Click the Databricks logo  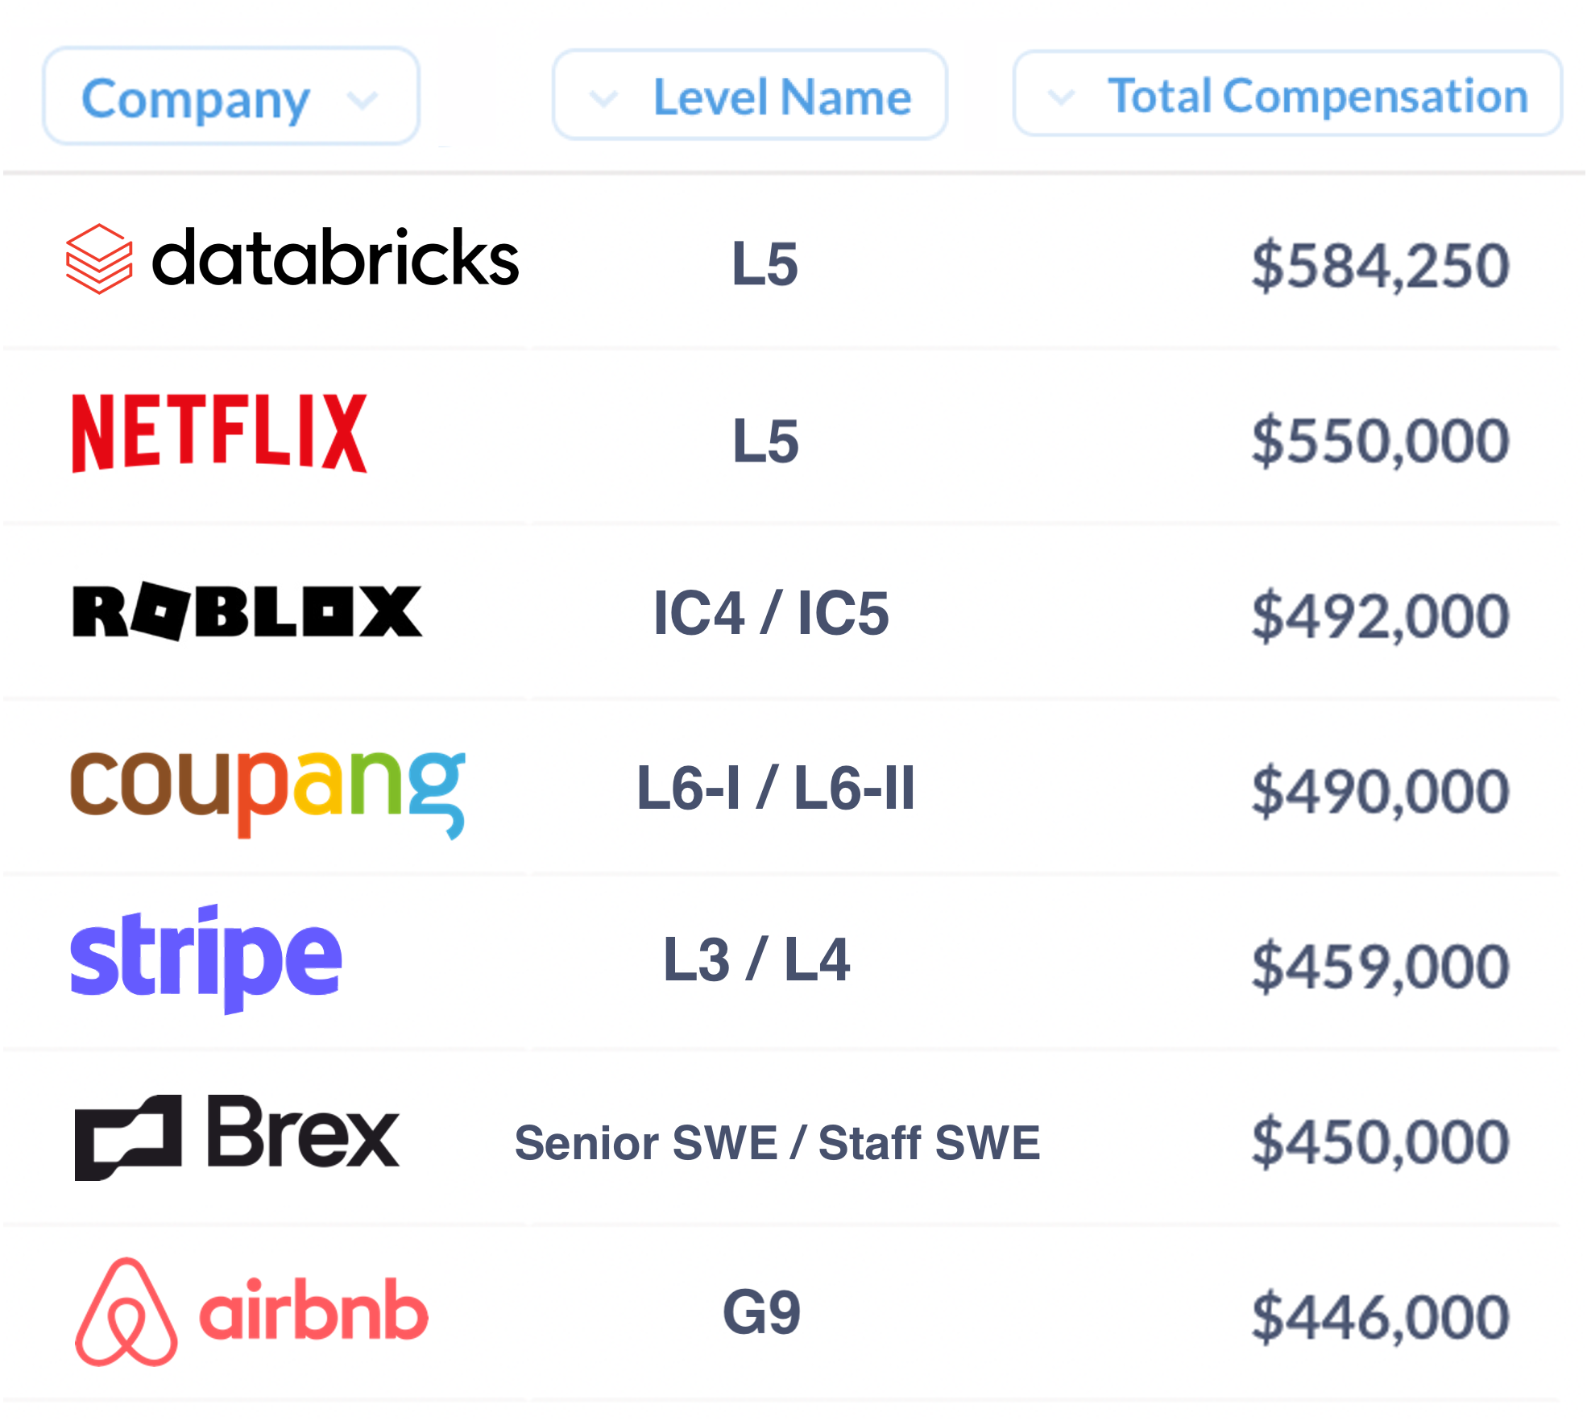tap(292, 259)
